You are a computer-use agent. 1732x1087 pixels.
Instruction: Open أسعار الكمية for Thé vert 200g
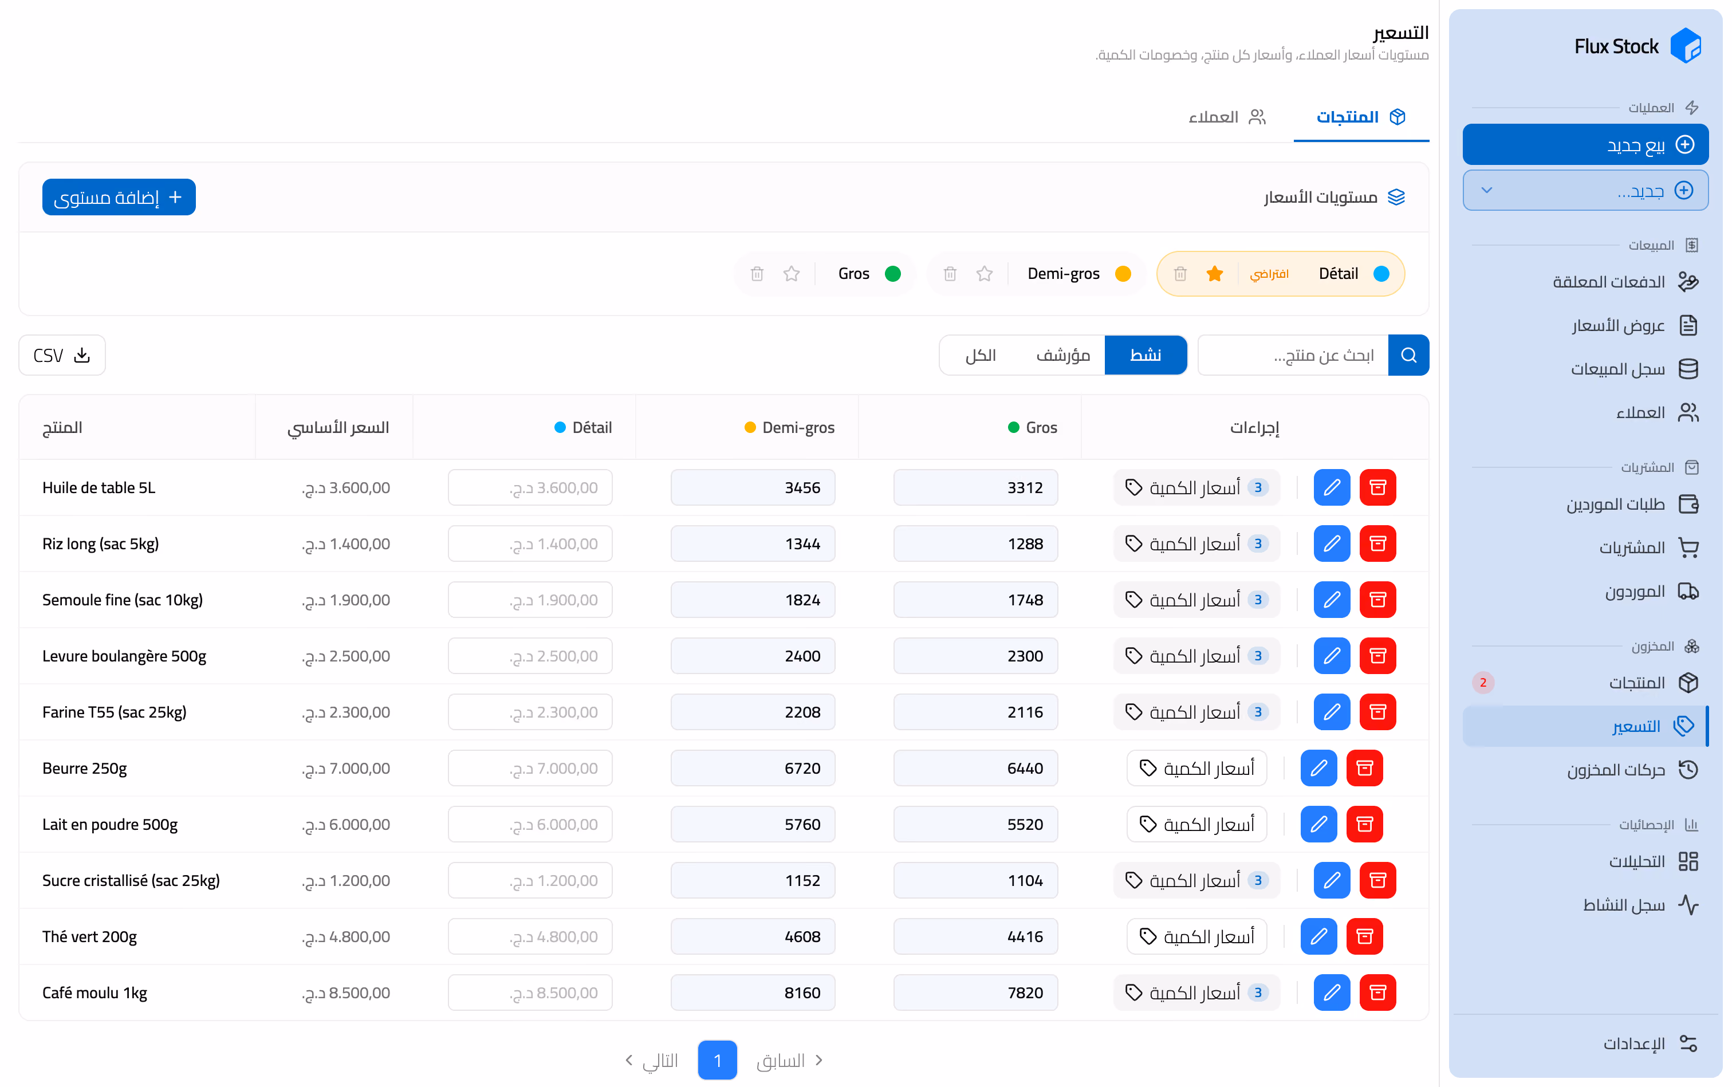point(1196,936)
